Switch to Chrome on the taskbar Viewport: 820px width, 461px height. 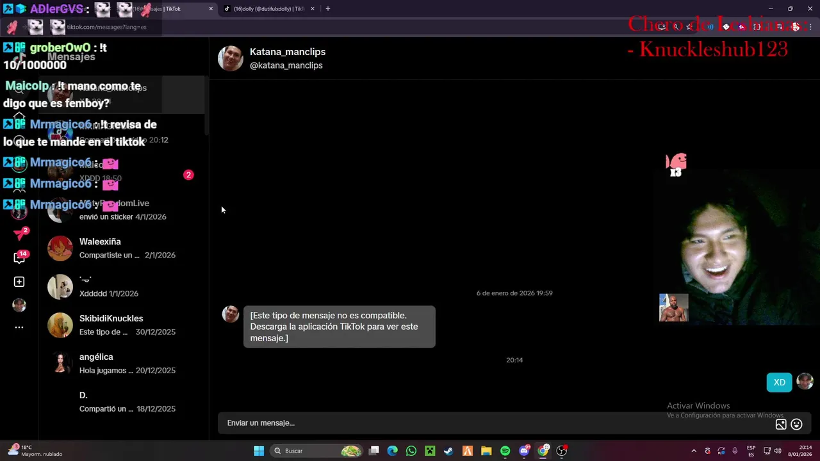coord(543,451)
